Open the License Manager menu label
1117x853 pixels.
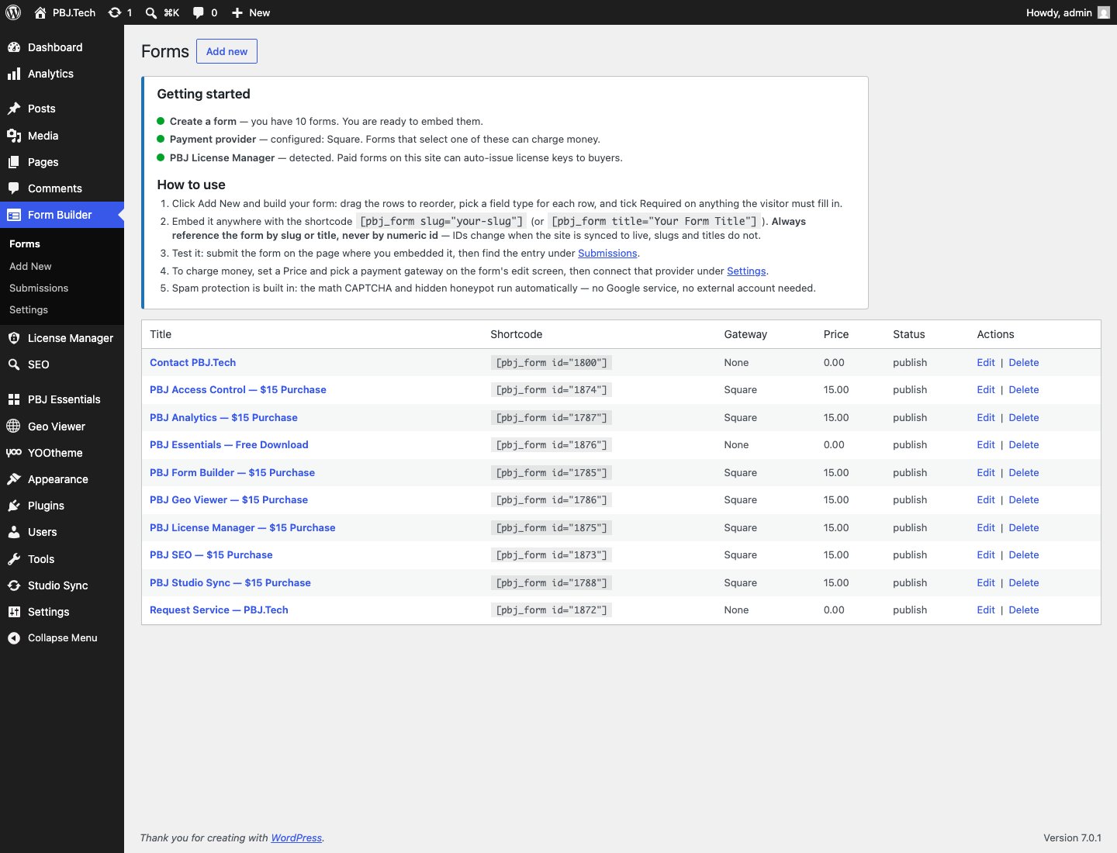[x=71, y=338]
